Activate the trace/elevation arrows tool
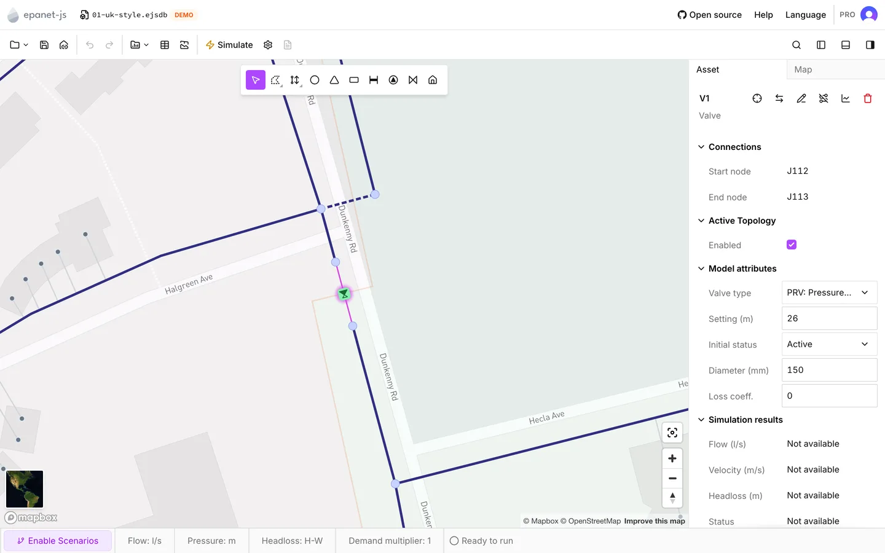Viewport: 885px width, 553px height. click(295, 80)
